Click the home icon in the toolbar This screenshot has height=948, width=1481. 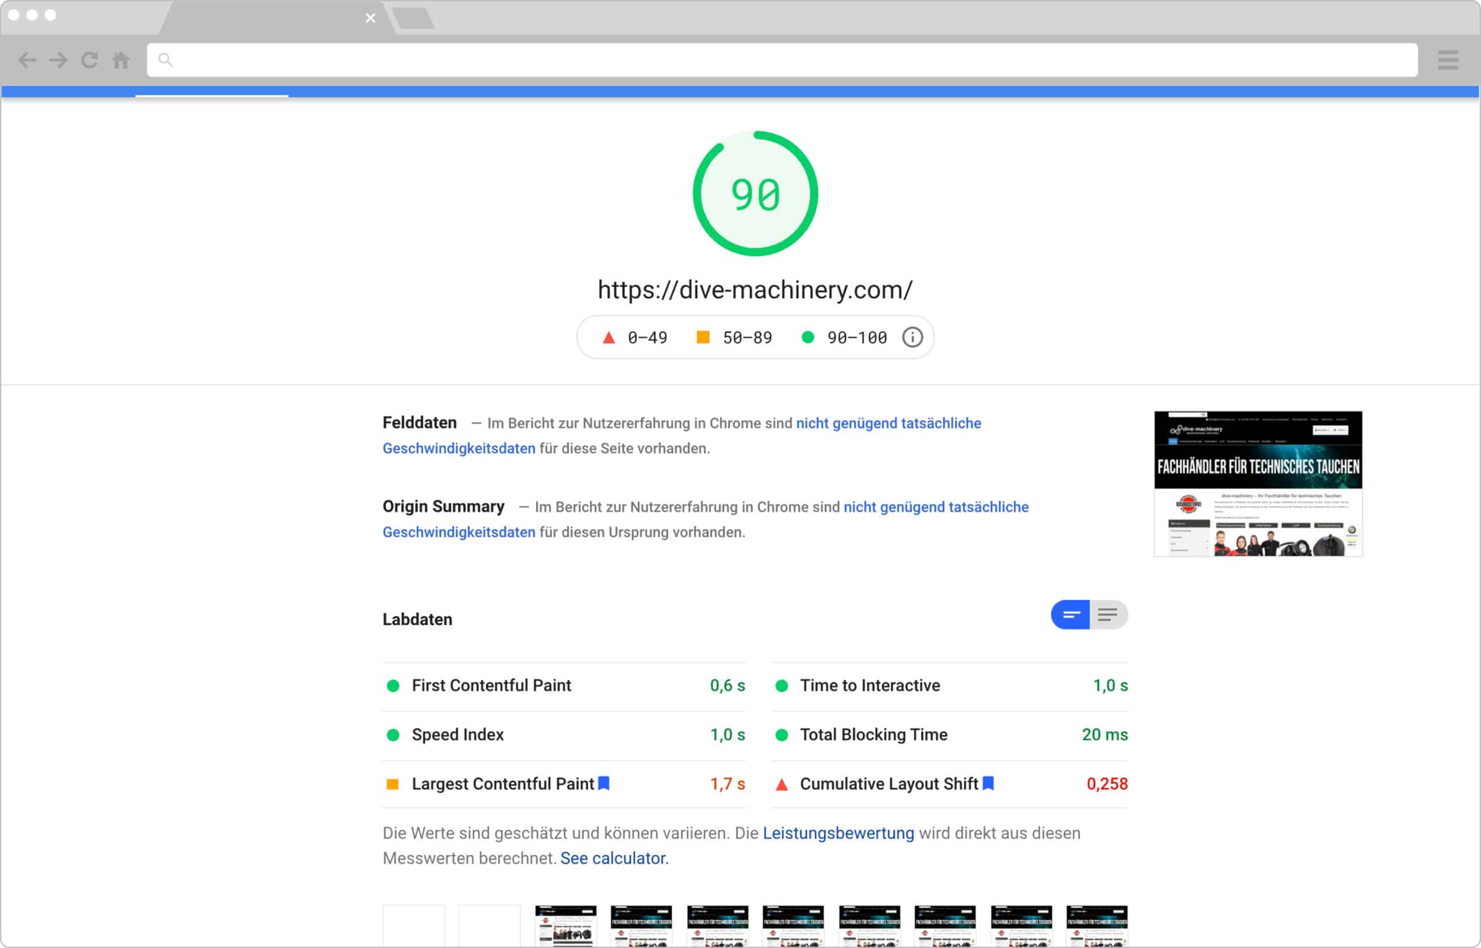point(121,60)
